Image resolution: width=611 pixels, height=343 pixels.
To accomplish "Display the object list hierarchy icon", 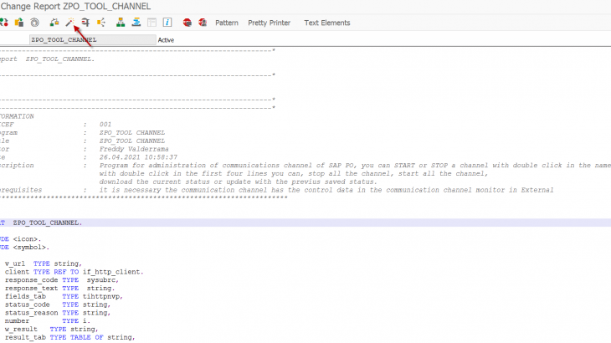I will click(x=121, y=23).
